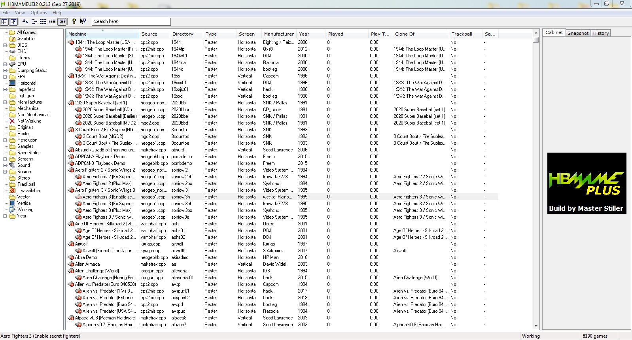Click the 2020 Super Baseball (set 1) icon
This screenshot has width=632, height=340.
tap(71, 103)
